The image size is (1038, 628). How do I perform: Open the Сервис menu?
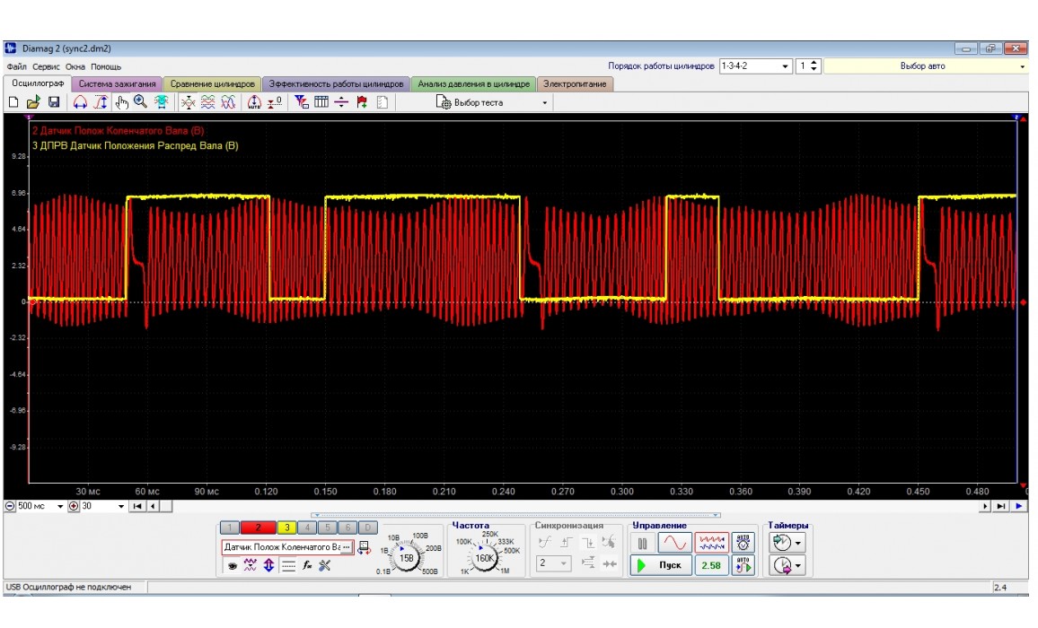click(47, 66)
